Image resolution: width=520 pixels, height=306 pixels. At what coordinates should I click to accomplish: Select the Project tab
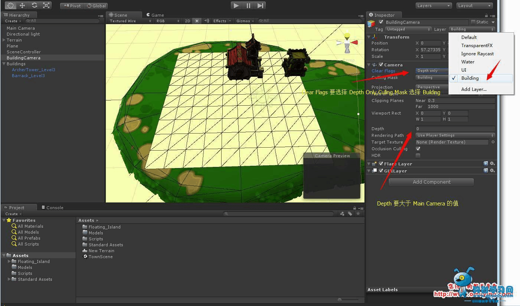click(x=19, y=207)
